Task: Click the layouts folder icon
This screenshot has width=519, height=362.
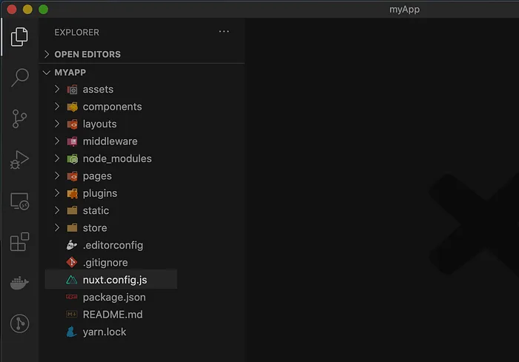Action: [x=72, y=124]
